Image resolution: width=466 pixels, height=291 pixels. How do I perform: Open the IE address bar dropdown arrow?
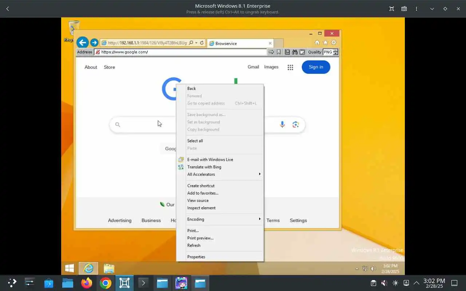[x=196, y=43]
